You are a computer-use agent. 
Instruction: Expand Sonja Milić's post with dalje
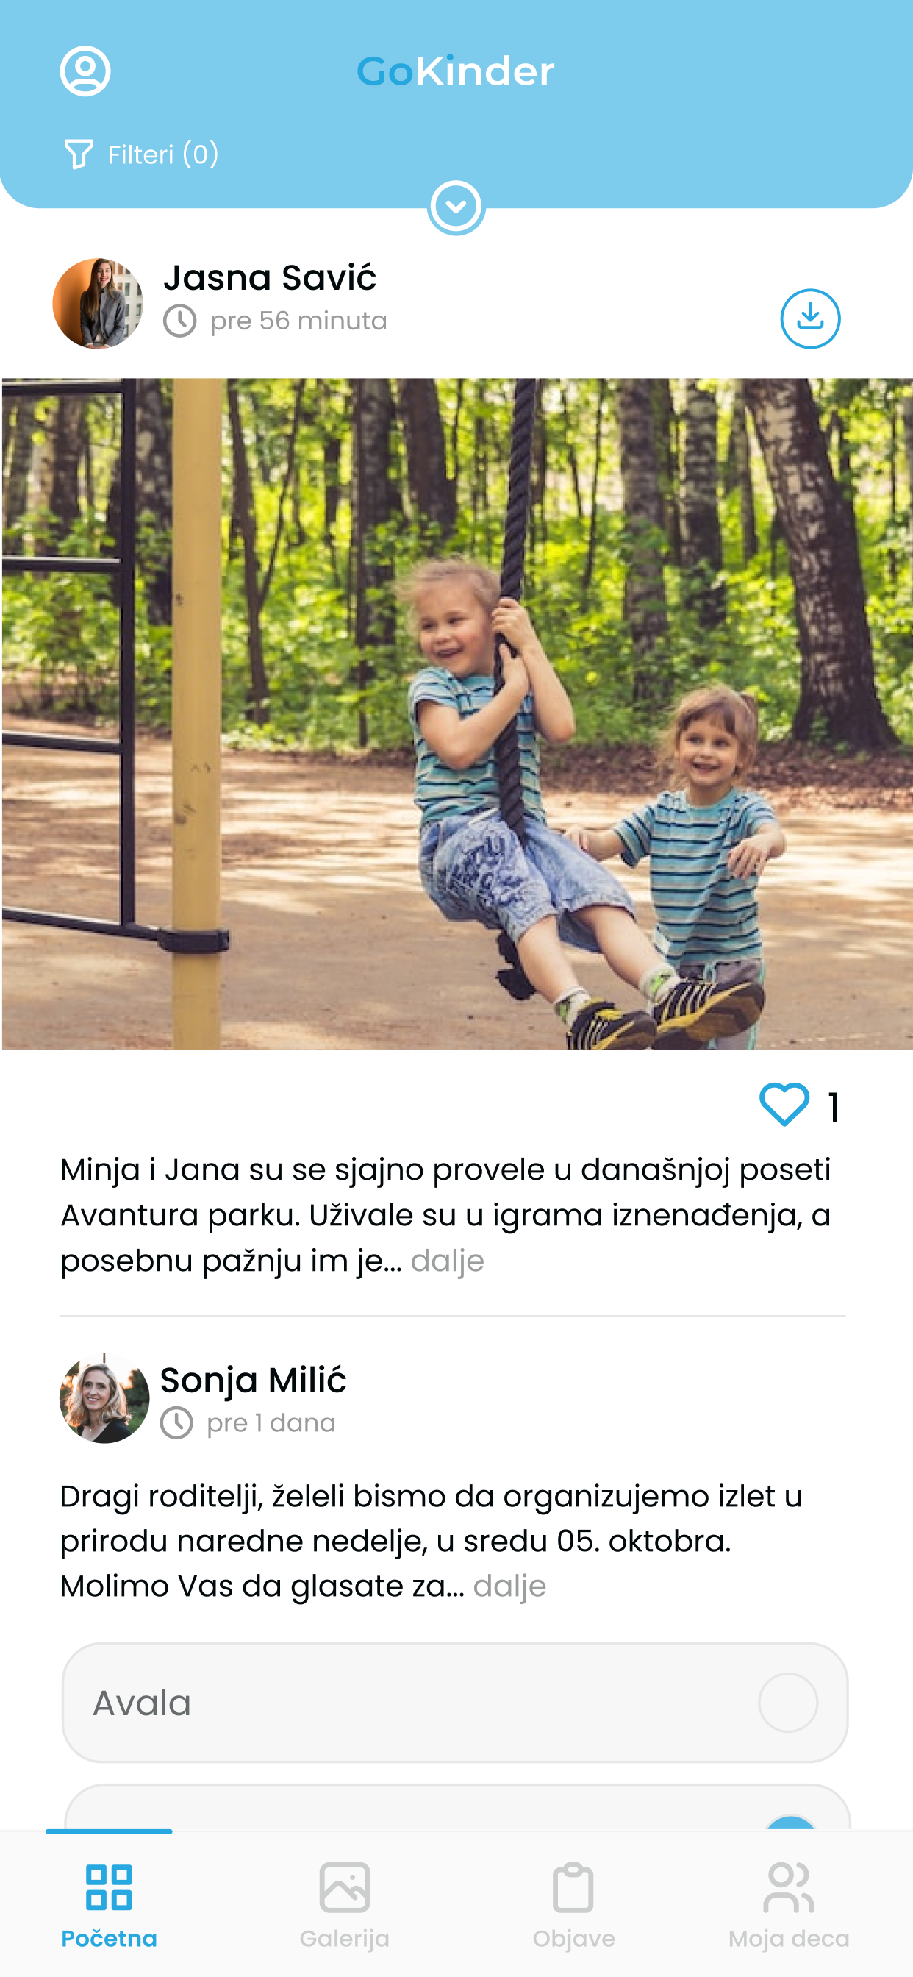pyautogui.click(x=509, y=1586)
